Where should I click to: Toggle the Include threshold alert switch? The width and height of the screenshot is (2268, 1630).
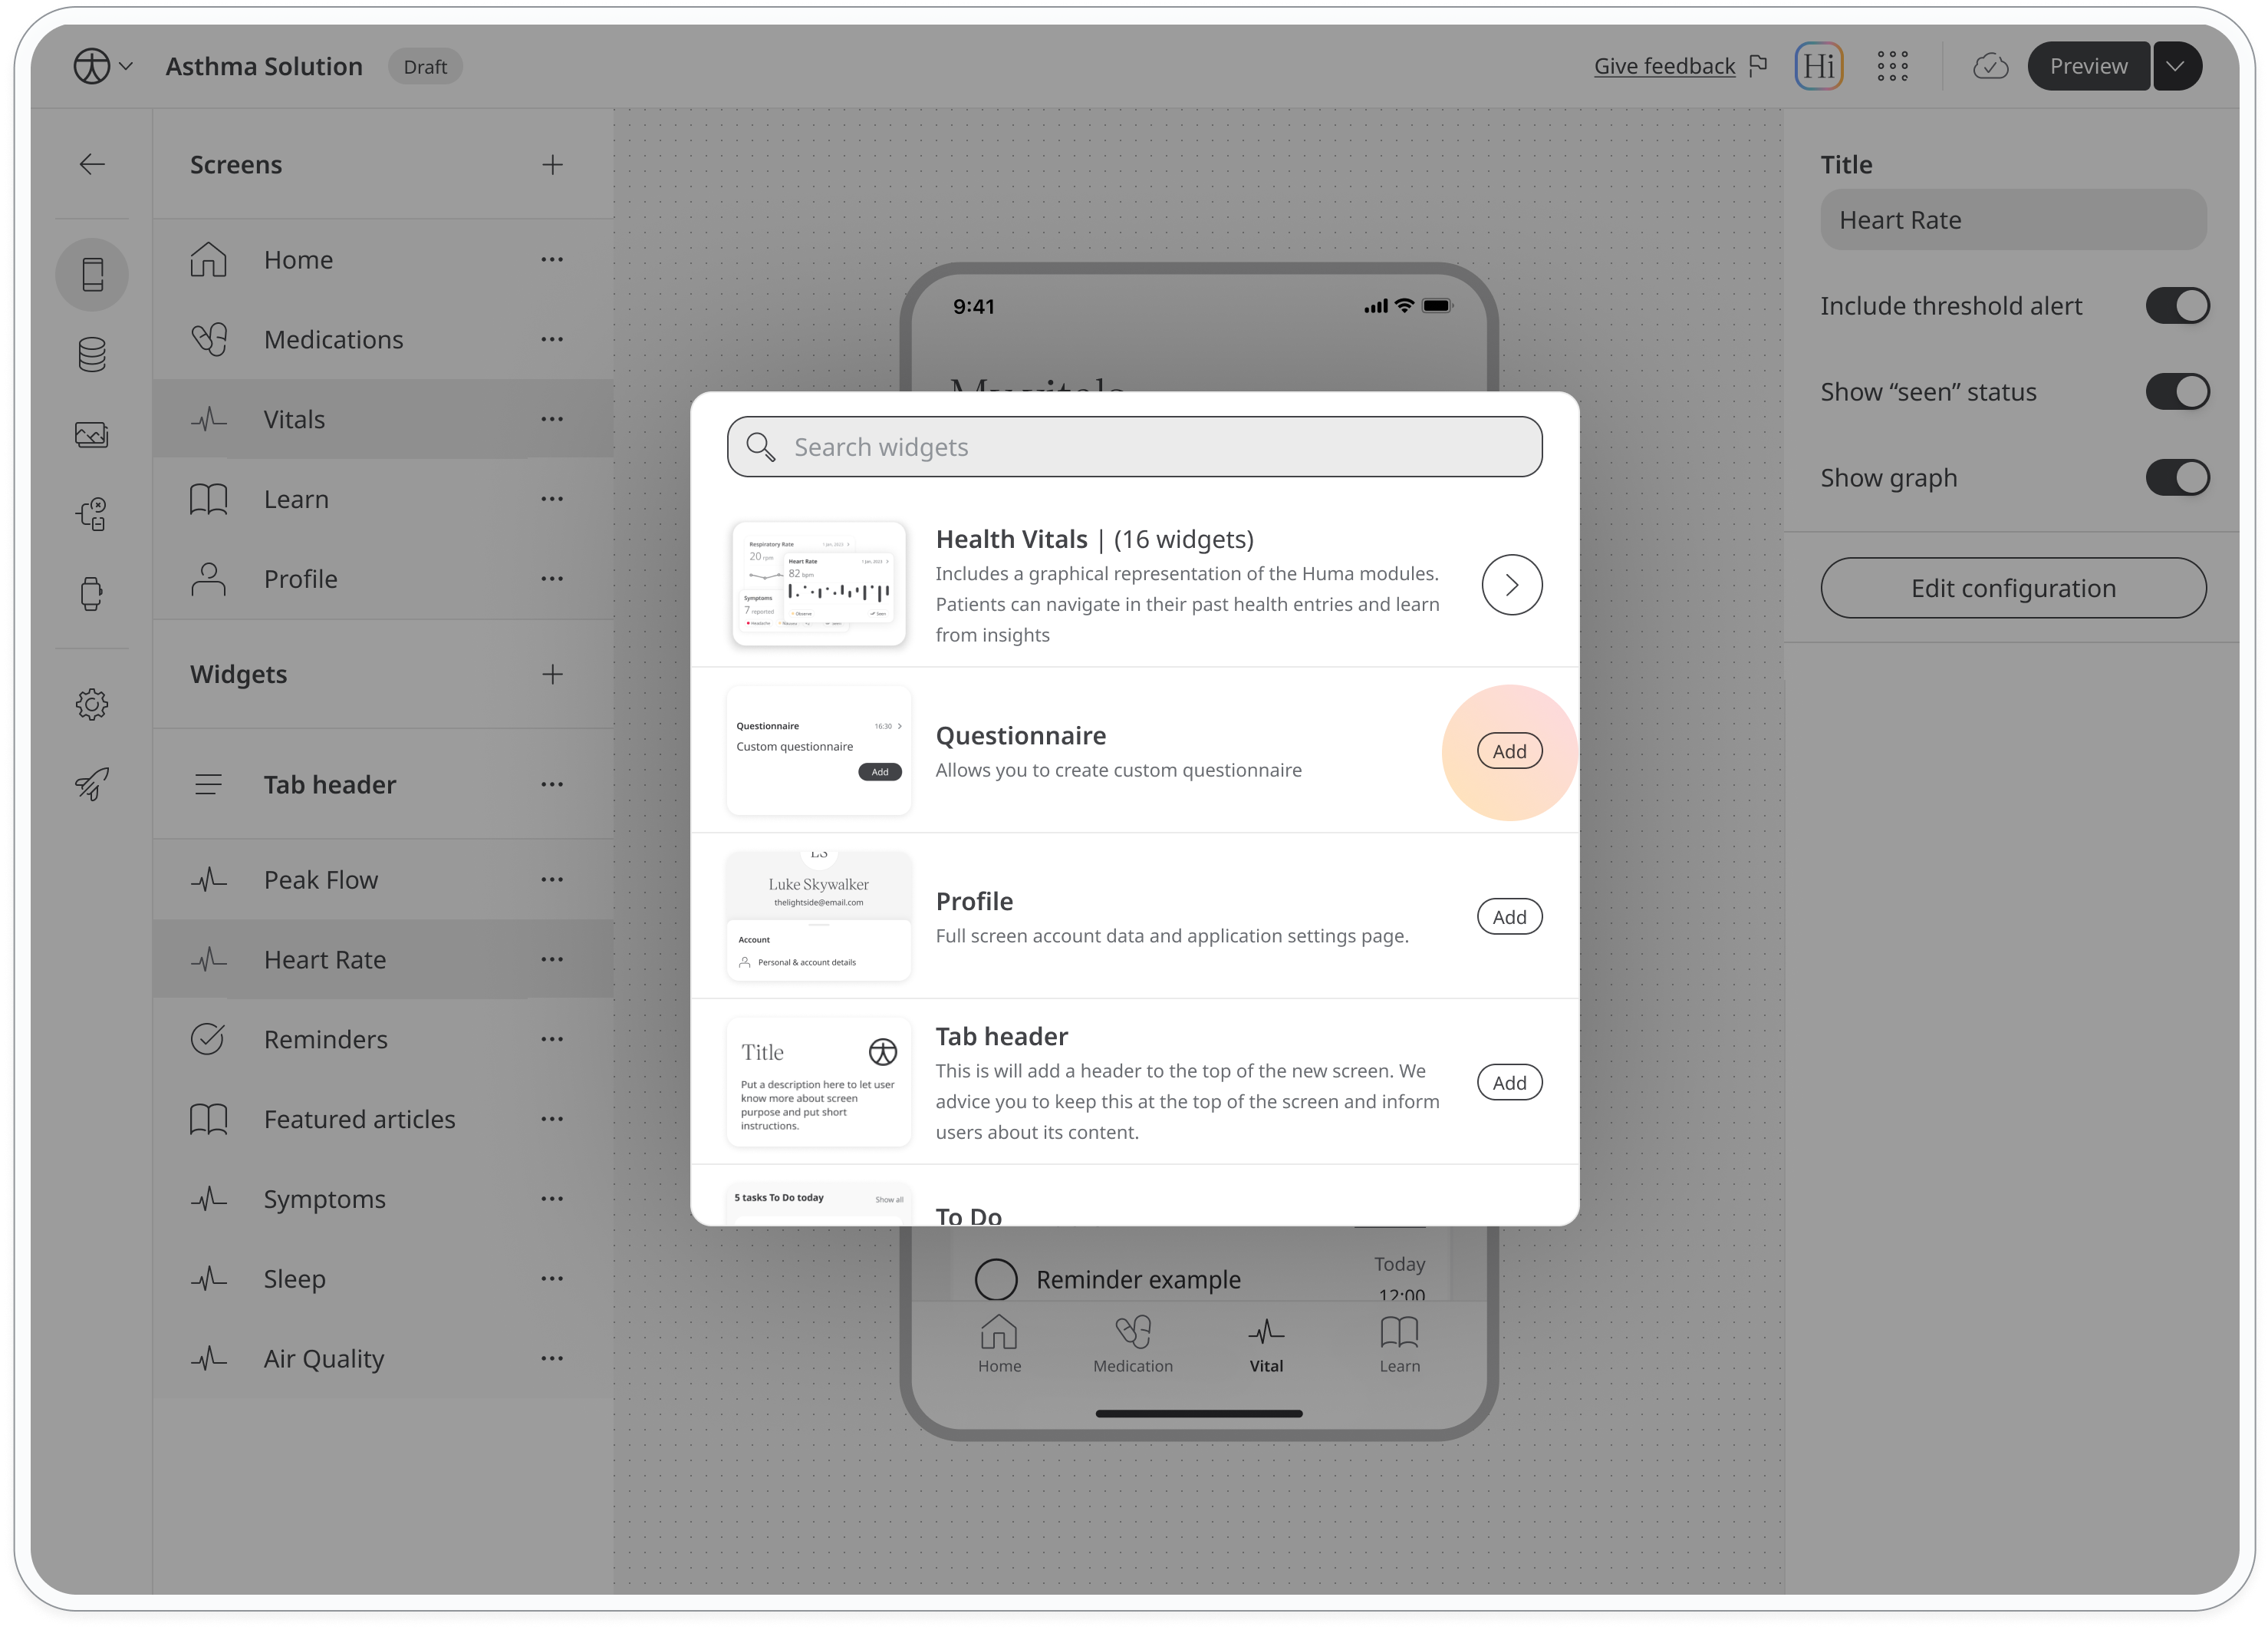click(2177, 305)
